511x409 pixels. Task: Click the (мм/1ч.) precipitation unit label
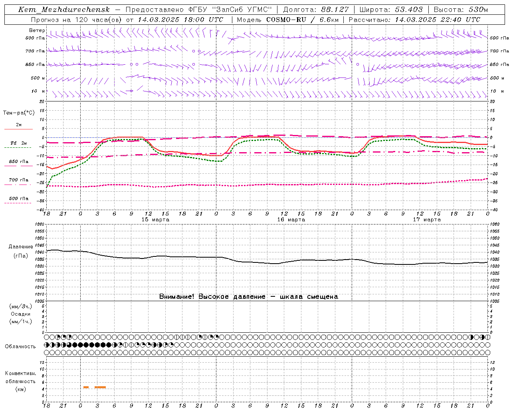tap(21, 322)
